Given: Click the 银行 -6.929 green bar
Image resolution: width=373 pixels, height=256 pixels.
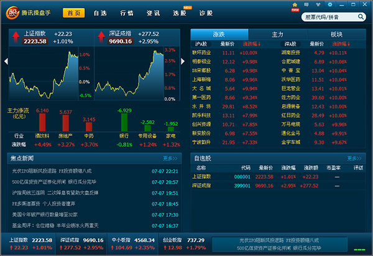Looking at the screenshot, I should pos(124,122).
